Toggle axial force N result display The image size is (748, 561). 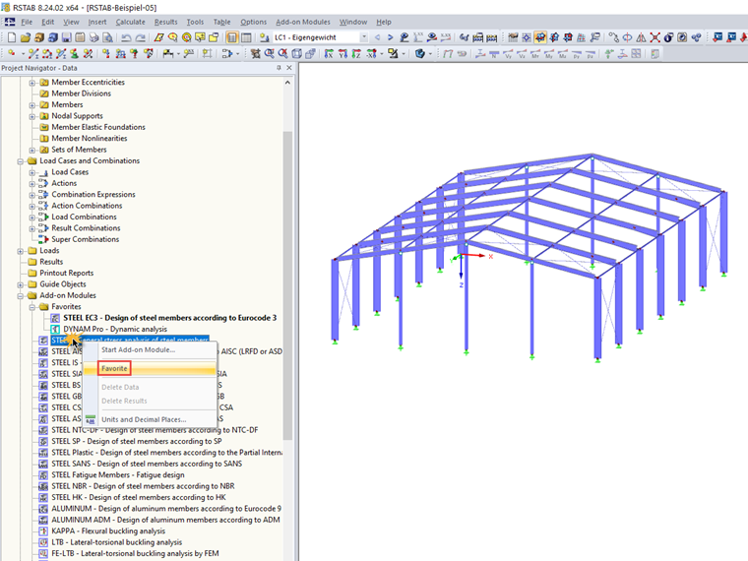pos(494,54)
